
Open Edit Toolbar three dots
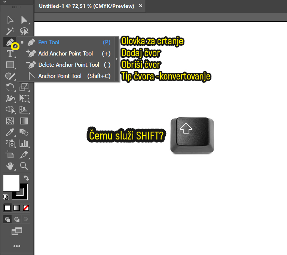click(17, 246)
